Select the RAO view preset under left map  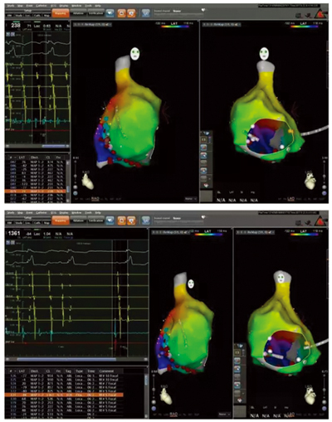pos(95,199)
